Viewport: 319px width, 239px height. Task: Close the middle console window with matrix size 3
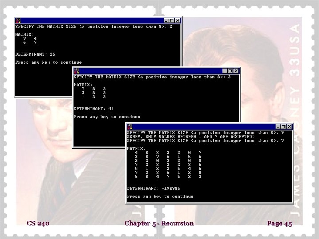click(x=236, y=71)
